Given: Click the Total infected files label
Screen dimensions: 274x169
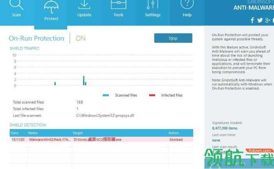Looking at the screenshot, I should tap(28, 109).
